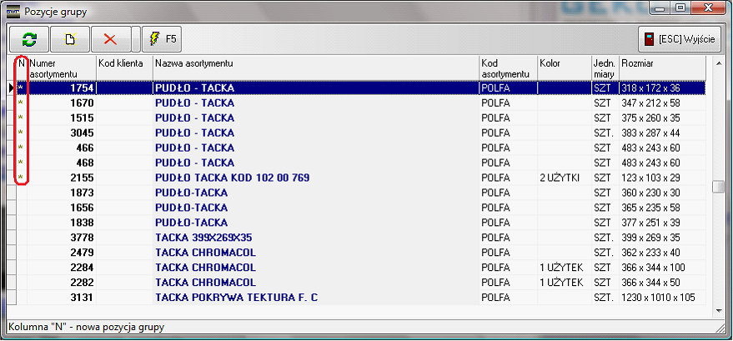Click the star marker in row 2155
This screenshot has width=733, height=341.
coord(21,178)
